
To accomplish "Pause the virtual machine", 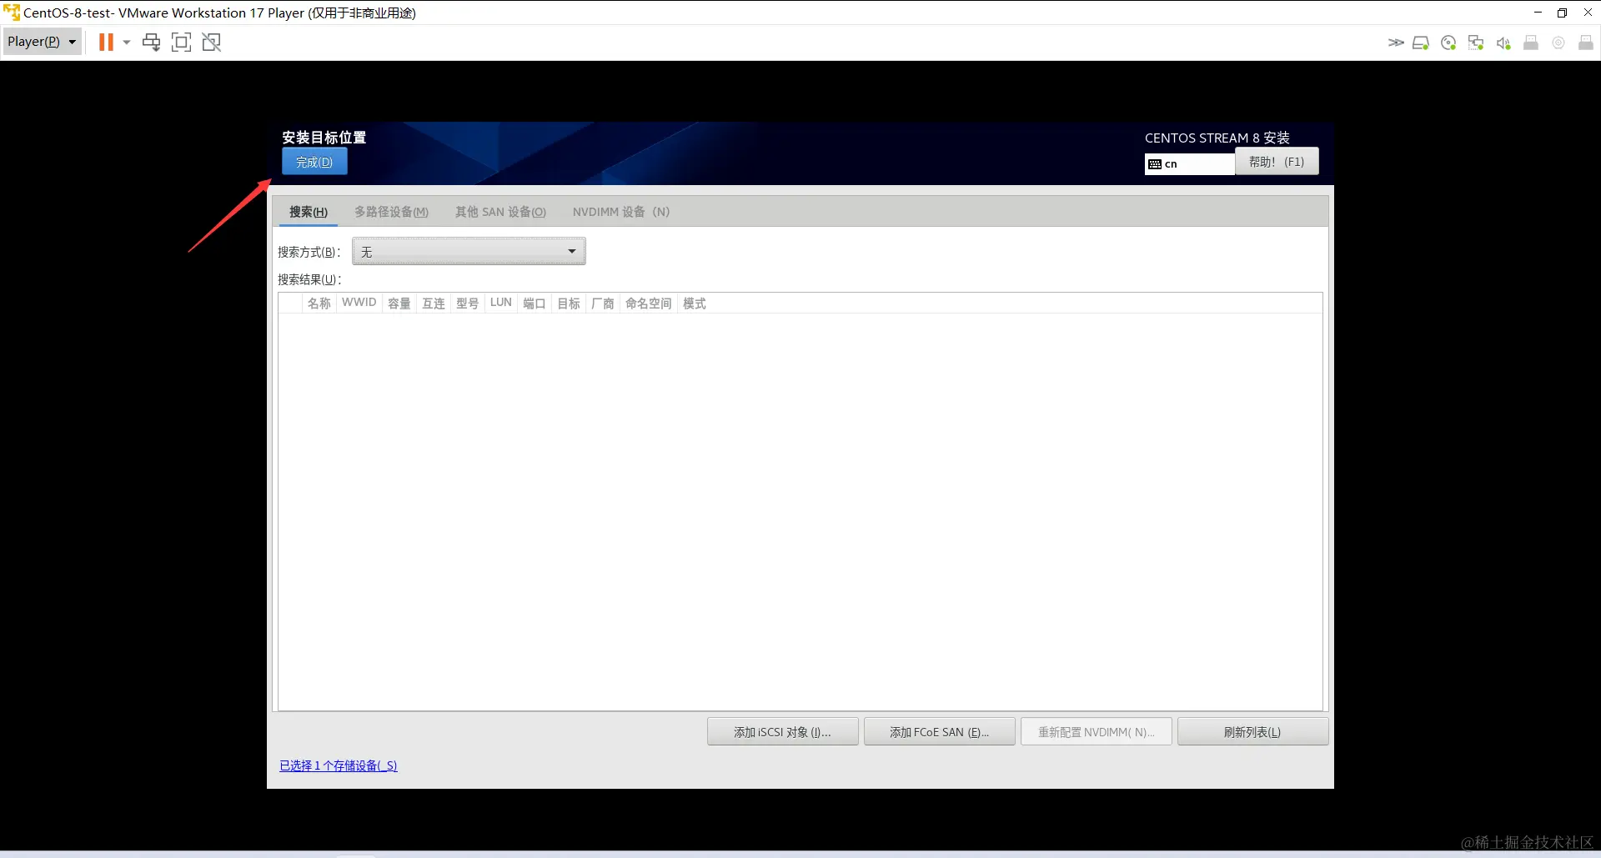I will pos(106,42).
